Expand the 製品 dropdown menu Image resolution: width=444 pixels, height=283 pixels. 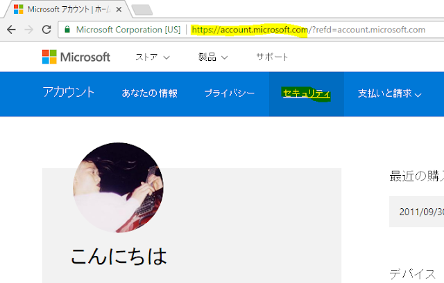click(x=213, y=57)
